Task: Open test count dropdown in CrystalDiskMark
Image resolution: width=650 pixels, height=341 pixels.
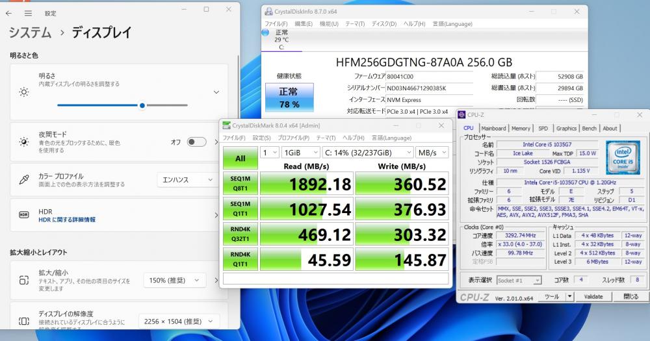Action: pos(269,153)
